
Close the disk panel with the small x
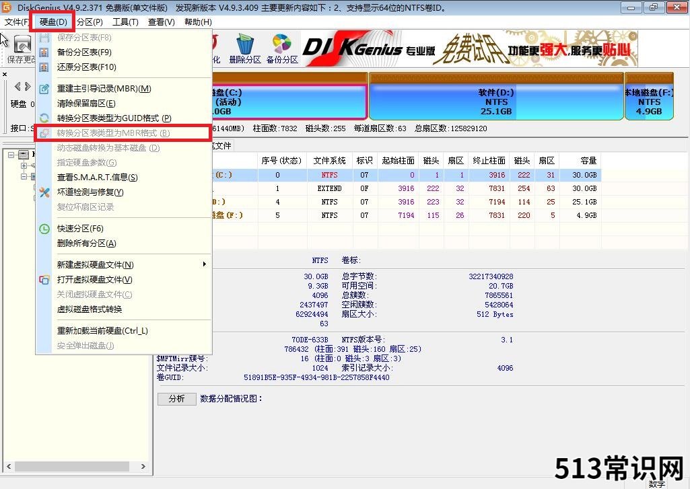[x=5, y=74]
